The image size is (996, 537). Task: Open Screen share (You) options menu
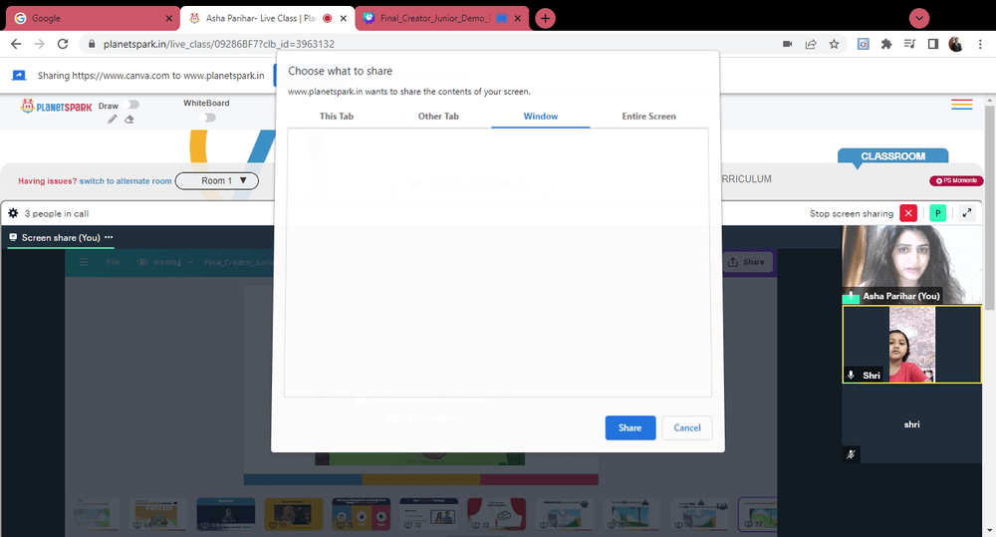click(x=109, y=237)
